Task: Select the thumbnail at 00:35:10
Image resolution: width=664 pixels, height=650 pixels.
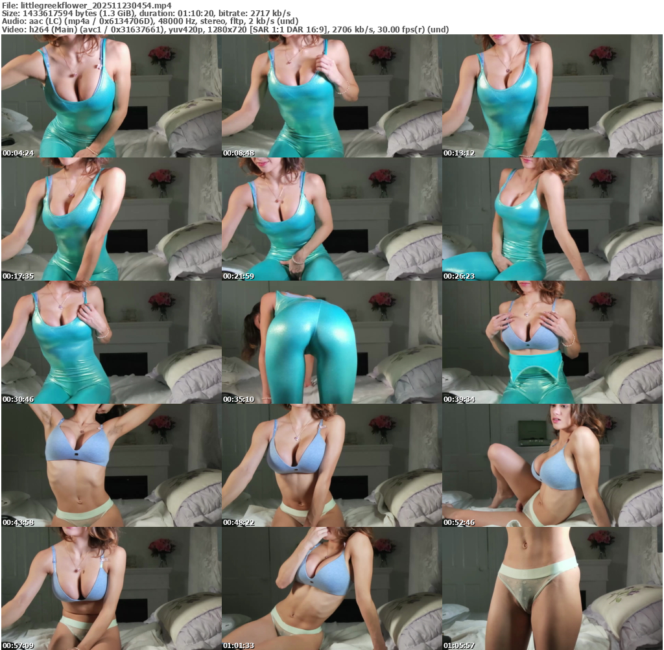Action: tap(331, 342)
